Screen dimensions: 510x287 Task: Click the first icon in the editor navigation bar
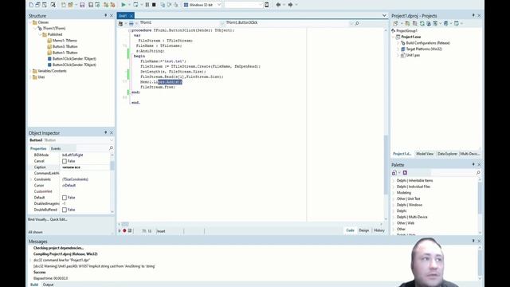[x=120, y=23]
